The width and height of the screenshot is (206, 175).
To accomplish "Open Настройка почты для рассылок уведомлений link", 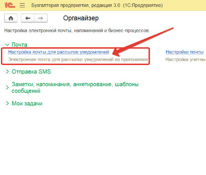I will [x=59, y=52].
